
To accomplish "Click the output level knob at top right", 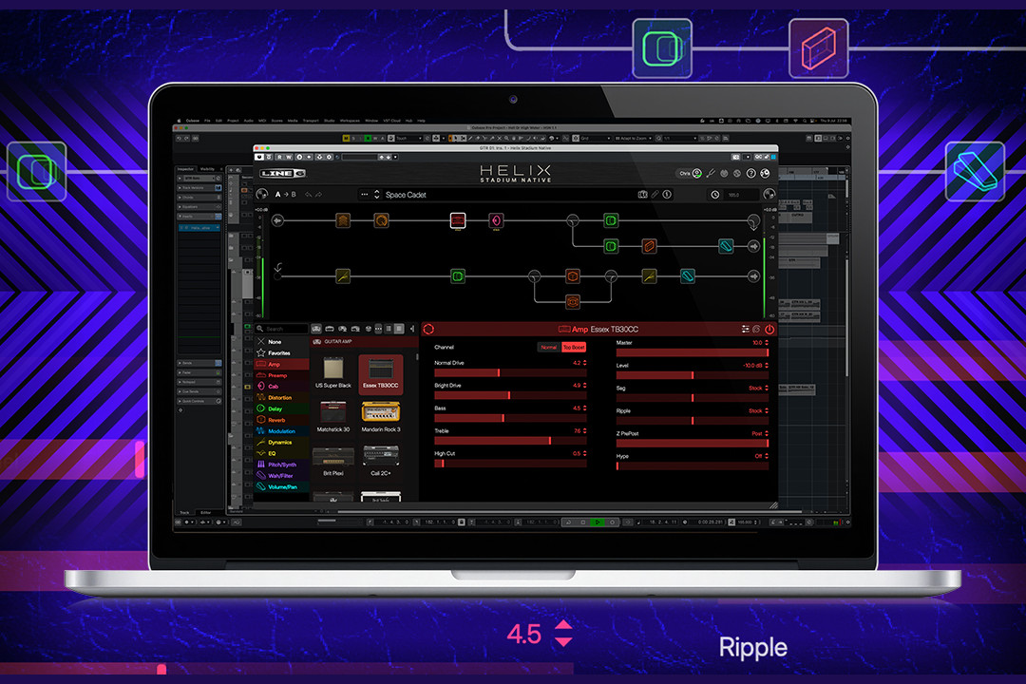I will 769,195.
